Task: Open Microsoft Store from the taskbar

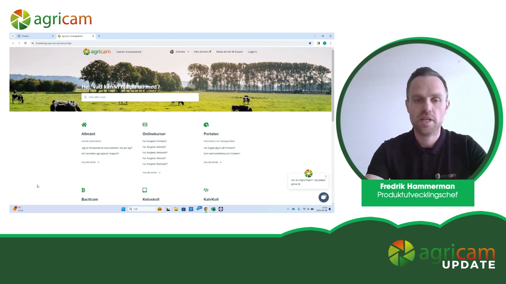Action: pos(183,209)
